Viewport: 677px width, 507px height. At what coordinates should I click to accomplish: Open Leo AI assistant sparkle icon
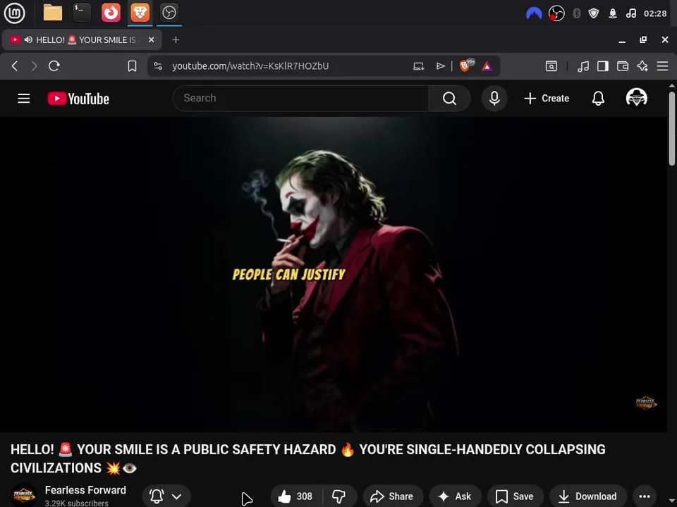click(x=642, y=66)
